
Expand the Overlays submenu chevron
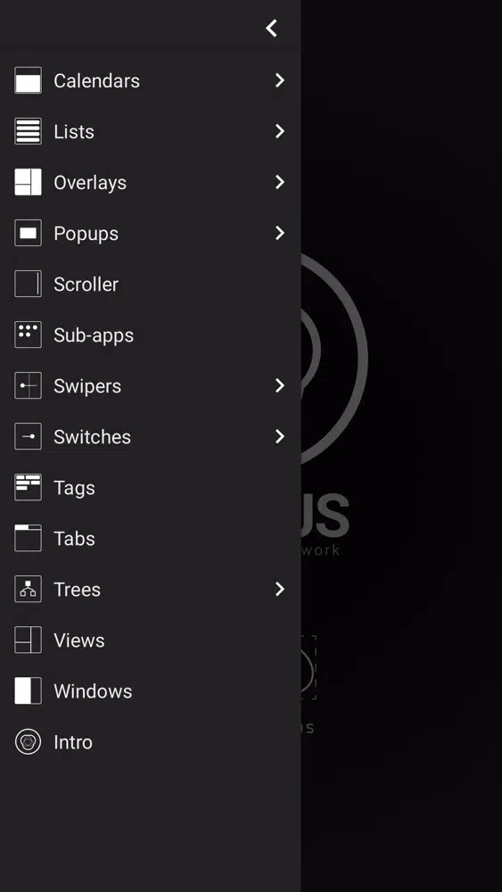[280, 182]
